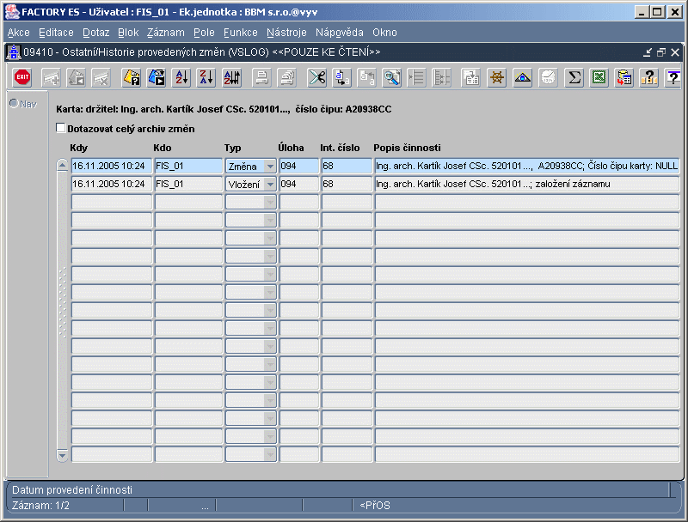Click the scroll down arrow of record list
Screen dimensions: 688x522
coord(62,455)
